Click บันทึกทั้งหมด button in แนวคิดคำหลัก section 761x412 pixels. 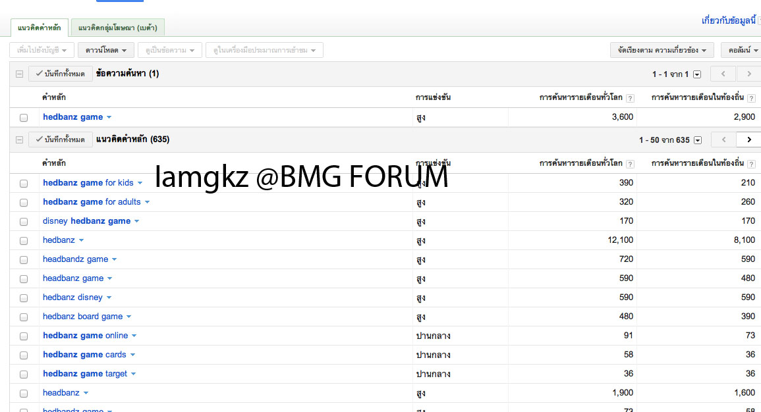click(61, 140)
